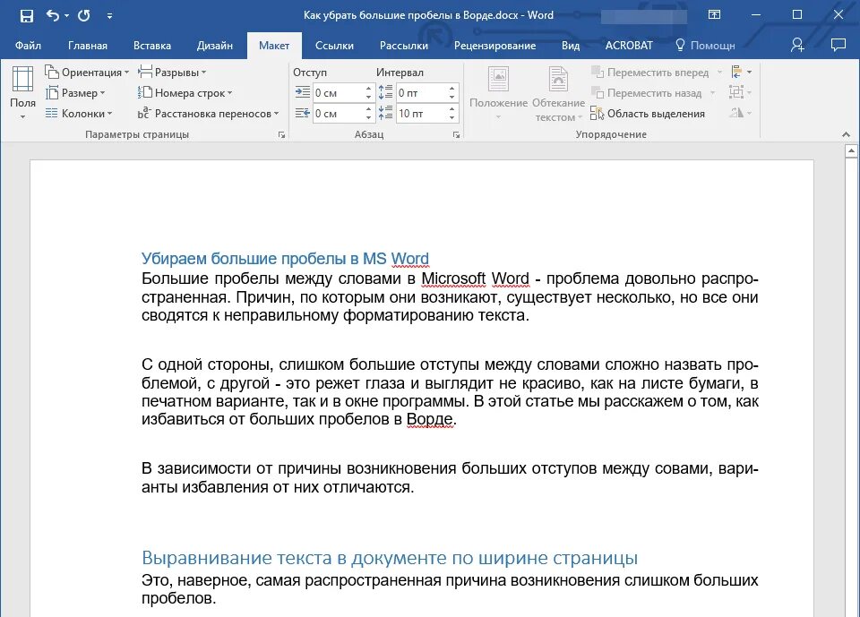The height and width of the screenshot is (617, 860).
Task: Open Область выделения pane
Action: (648, 114)
